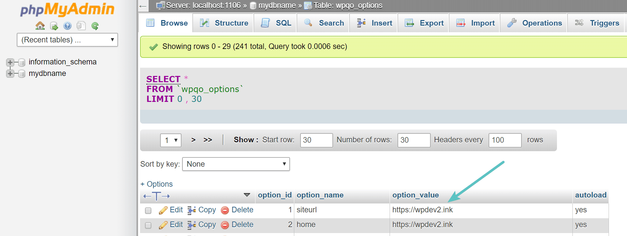Sort by the option_name column header

tap(320, 195)
